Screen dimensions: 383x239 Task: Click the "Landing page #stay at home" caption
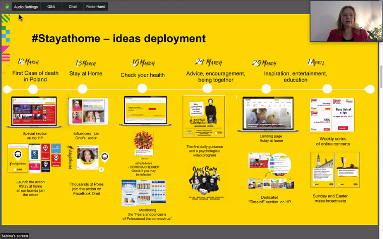point(271,138)
